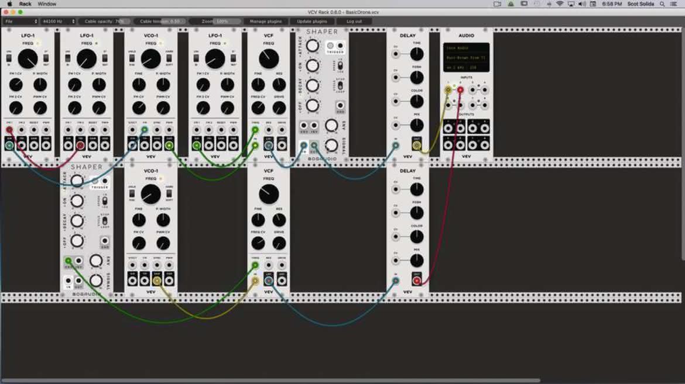Image resolution: width=685 pixels, height=384 pixels.
Task: Click the FREQ input jack on top-row VCF
Action: (x=255, y=130)
